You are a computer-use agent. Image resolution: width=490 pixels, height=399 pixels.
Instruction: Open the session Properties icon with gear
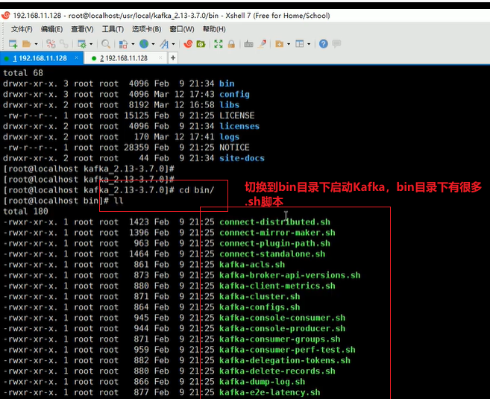[x=82, y=44]
